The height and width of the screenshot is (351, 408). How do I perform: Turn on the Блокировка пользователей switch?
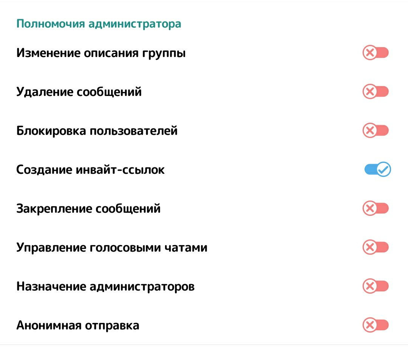(376, 131)
